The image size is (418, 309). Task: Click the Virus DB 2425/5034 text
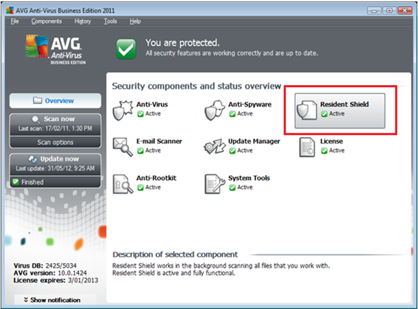point(45,266)
